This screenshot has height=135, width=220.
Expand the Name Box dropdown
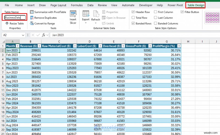tap(23, 35)
